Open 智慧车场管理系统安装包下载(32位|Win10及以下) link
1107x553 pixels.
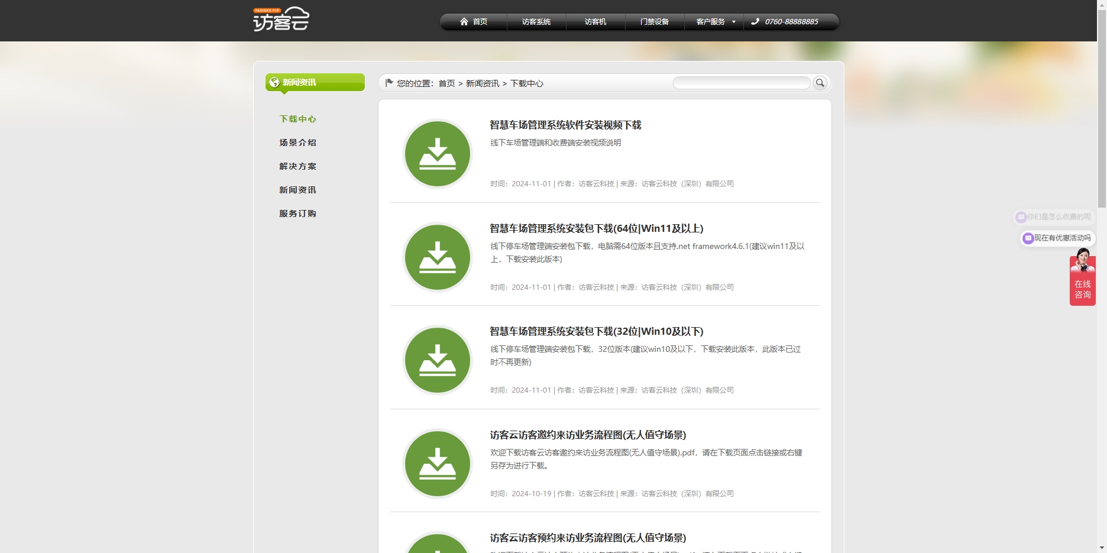click(597, 331)
